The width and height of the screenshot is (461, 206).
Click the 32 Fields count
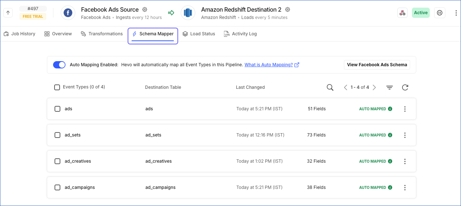point(317,161)
